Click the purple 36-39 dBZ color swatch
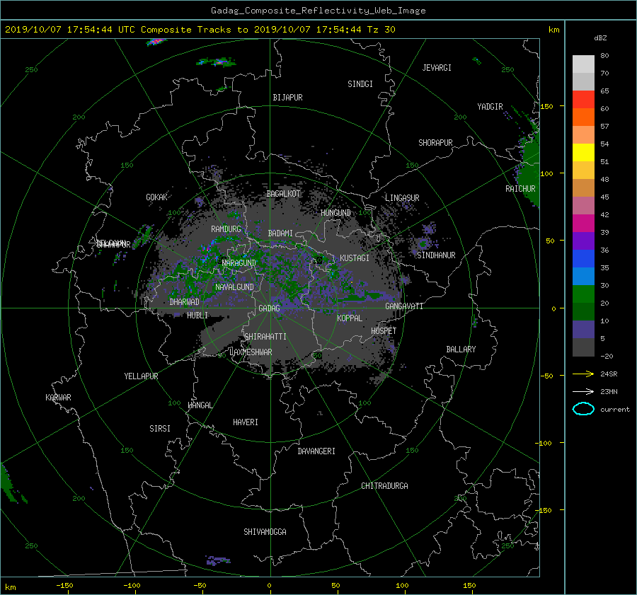This screenshot has width=637, height=595. [583, 241]
